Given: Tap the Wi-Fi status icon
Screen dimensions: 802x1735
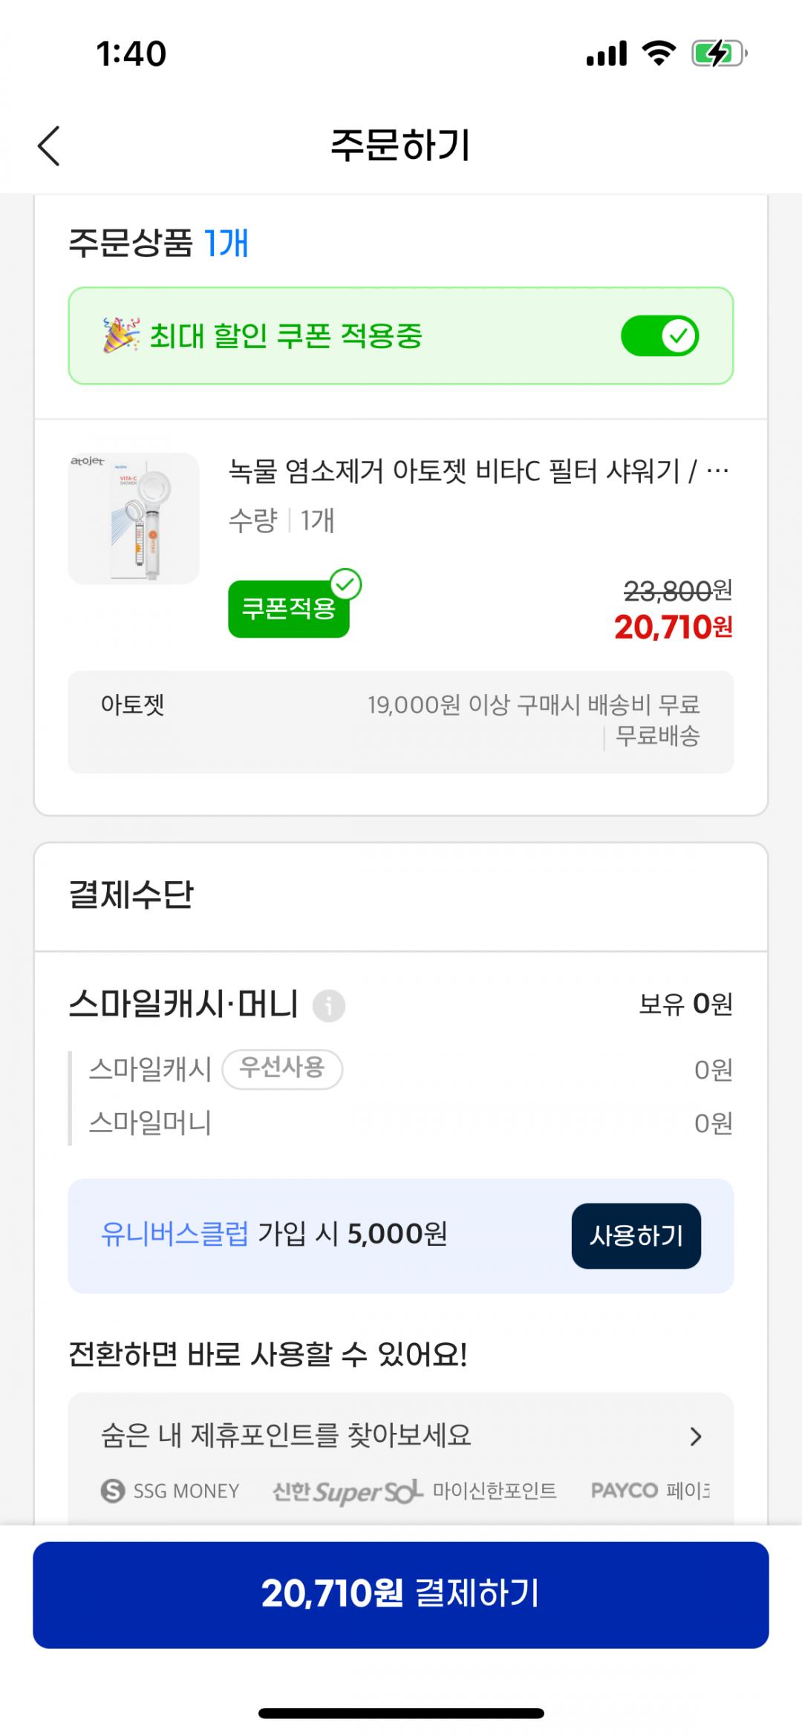Looking at the screenshot, I should (x=658, y=53).
